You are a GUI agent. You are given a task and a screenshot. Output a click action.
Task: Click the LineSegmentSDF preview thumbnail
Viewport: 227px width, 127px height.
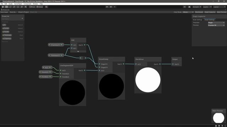[72, 92]
